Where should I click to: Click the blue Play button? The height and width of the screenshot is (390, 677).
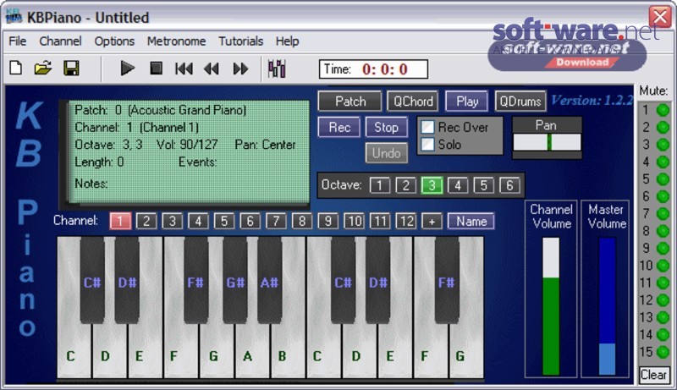(x=467, y=102)
